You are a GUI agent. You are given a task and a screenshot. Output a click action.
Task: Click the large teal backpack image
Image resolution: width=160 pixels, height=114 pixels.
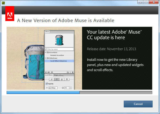(34, 62)
